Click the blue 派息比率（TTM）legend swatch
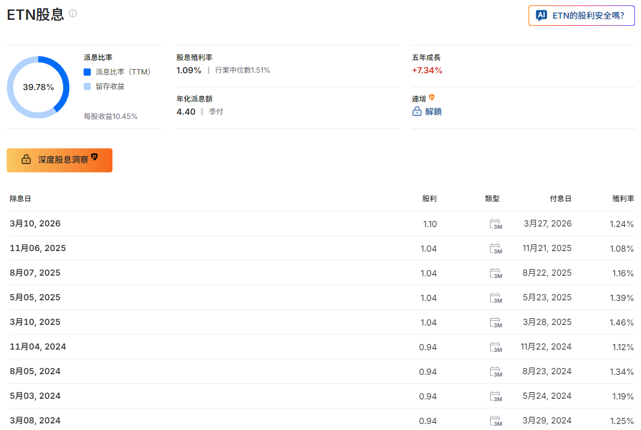The height and width of the screenshot is (430, 641). [87, 72]
